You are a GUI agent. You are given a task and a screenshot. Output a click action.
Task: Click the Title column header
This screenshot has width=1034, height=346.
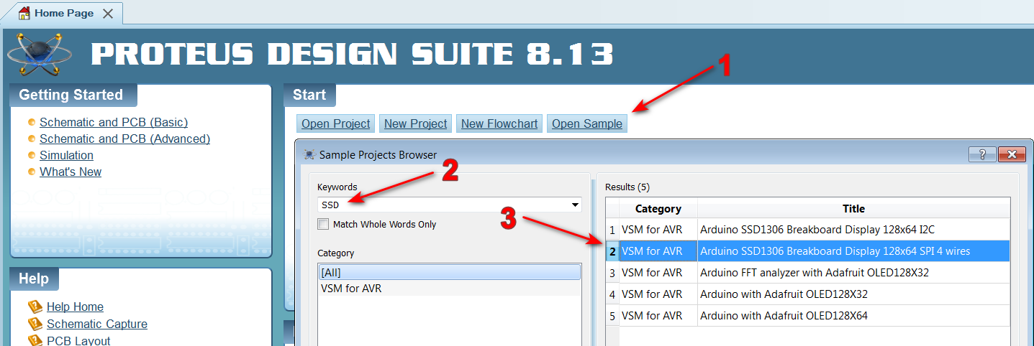click(x=853, y=209)
